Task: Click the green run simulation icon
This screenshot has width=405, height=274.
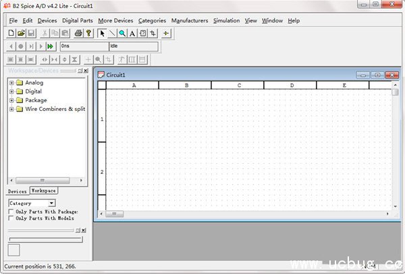Action: pos(51,47)
